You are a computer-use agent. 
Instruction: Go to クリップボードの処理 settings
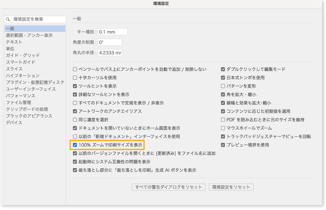coord(27,109)
